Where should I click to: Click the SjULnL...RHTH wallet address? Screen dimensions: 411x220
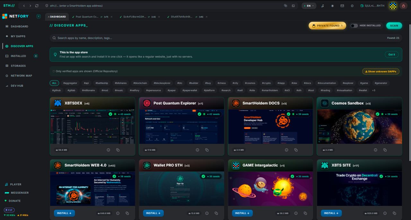point(372,6)
